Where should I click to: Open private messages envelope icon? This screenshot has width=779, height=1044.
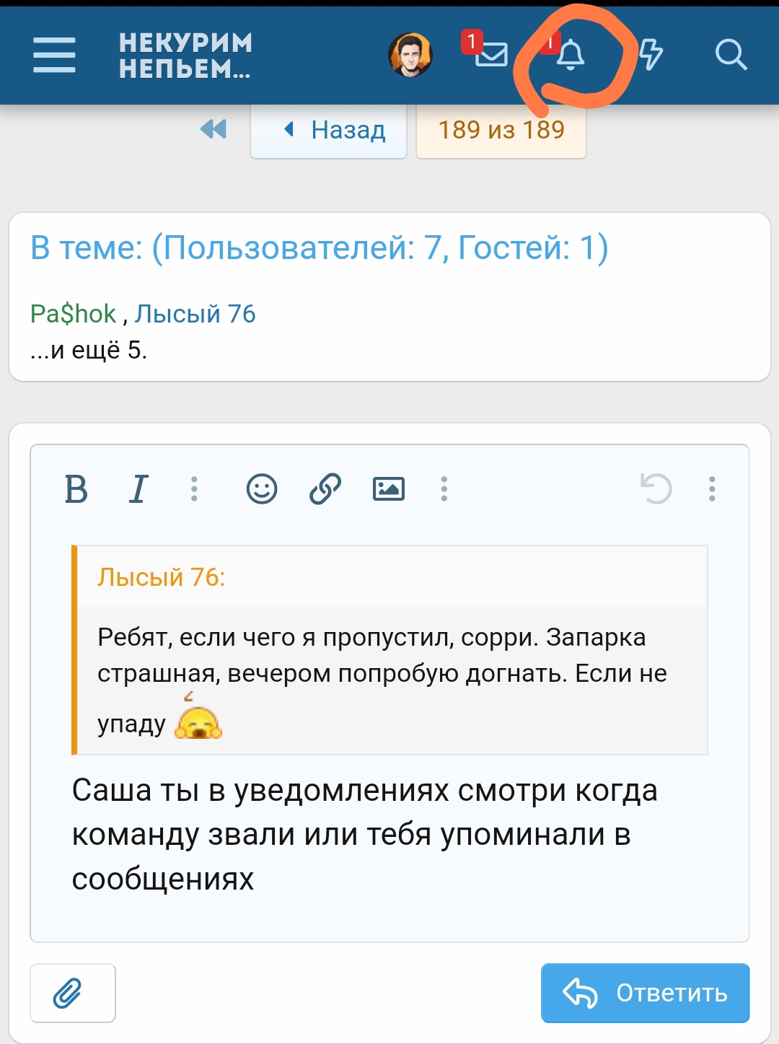point(491,55)
